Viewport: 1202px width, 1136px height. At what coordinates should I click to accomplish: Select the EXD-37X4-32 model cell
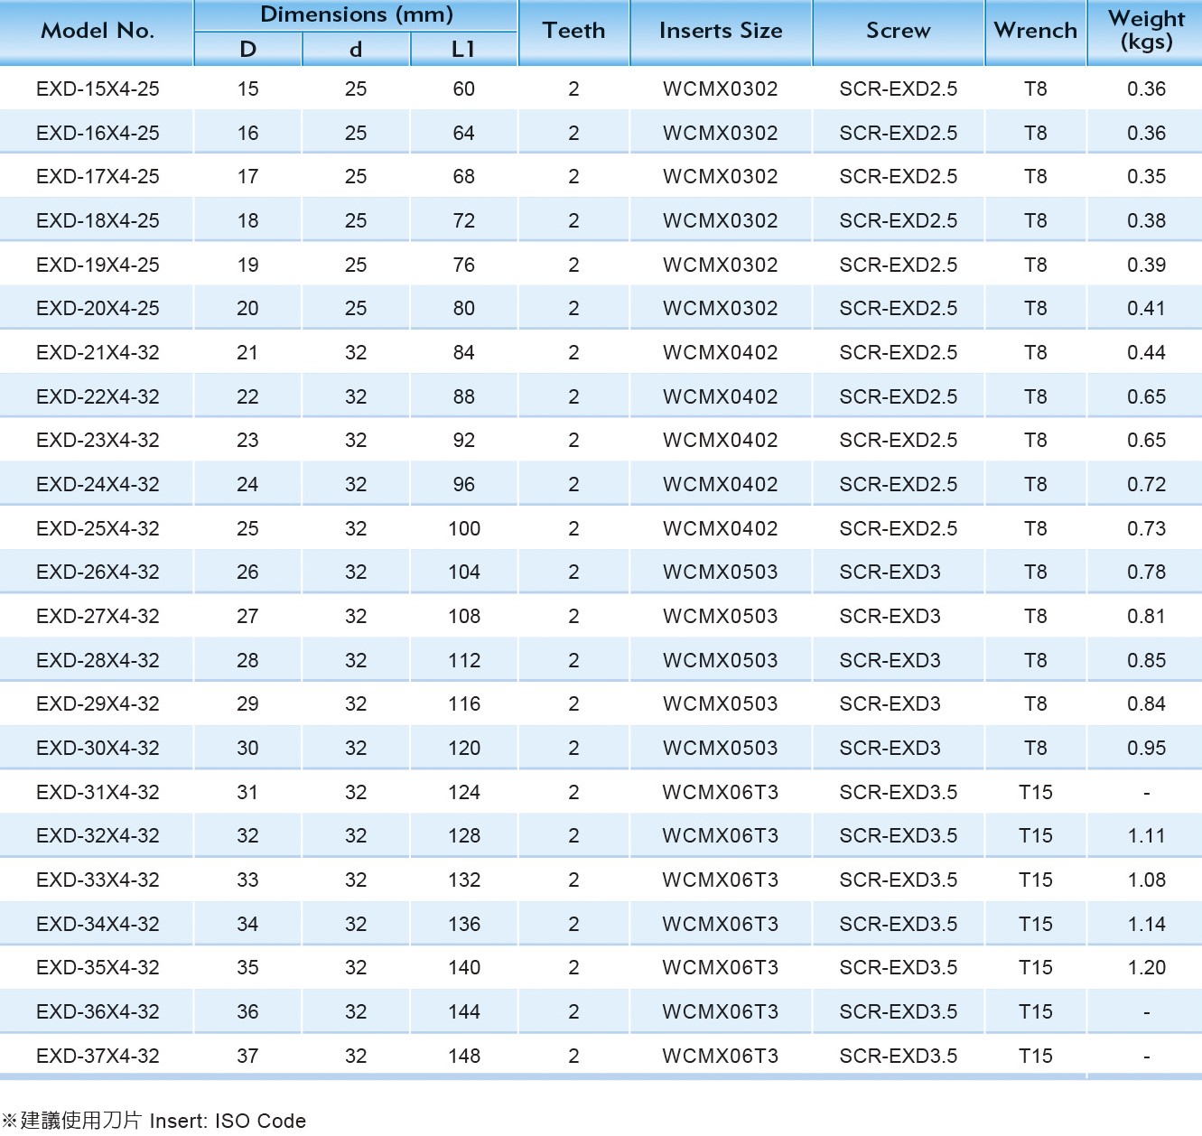click(98, 1057)
